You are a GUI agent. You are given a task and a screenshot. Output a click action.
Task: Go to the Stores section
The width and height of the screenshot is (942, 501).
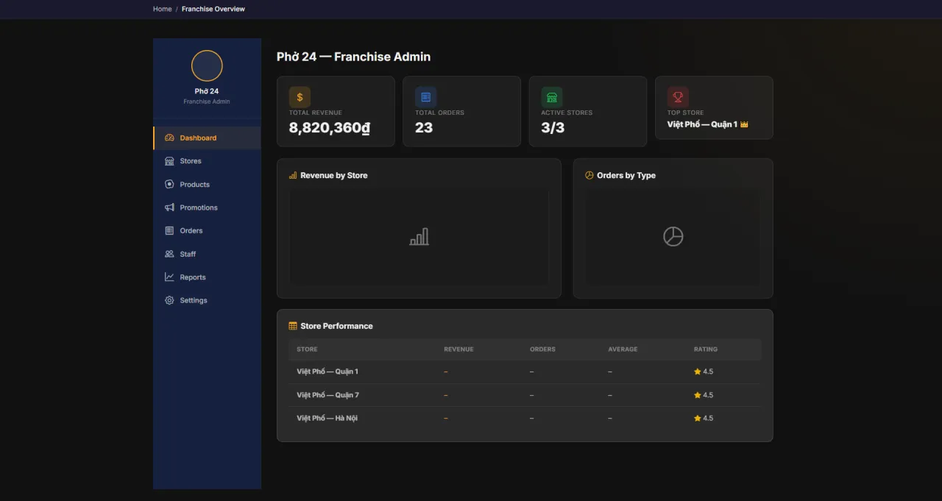(207, 161)
